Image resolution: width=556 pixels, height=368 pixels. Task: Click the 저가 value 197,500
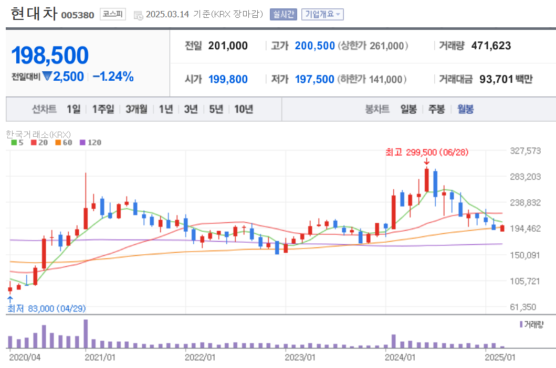point(314,79)
